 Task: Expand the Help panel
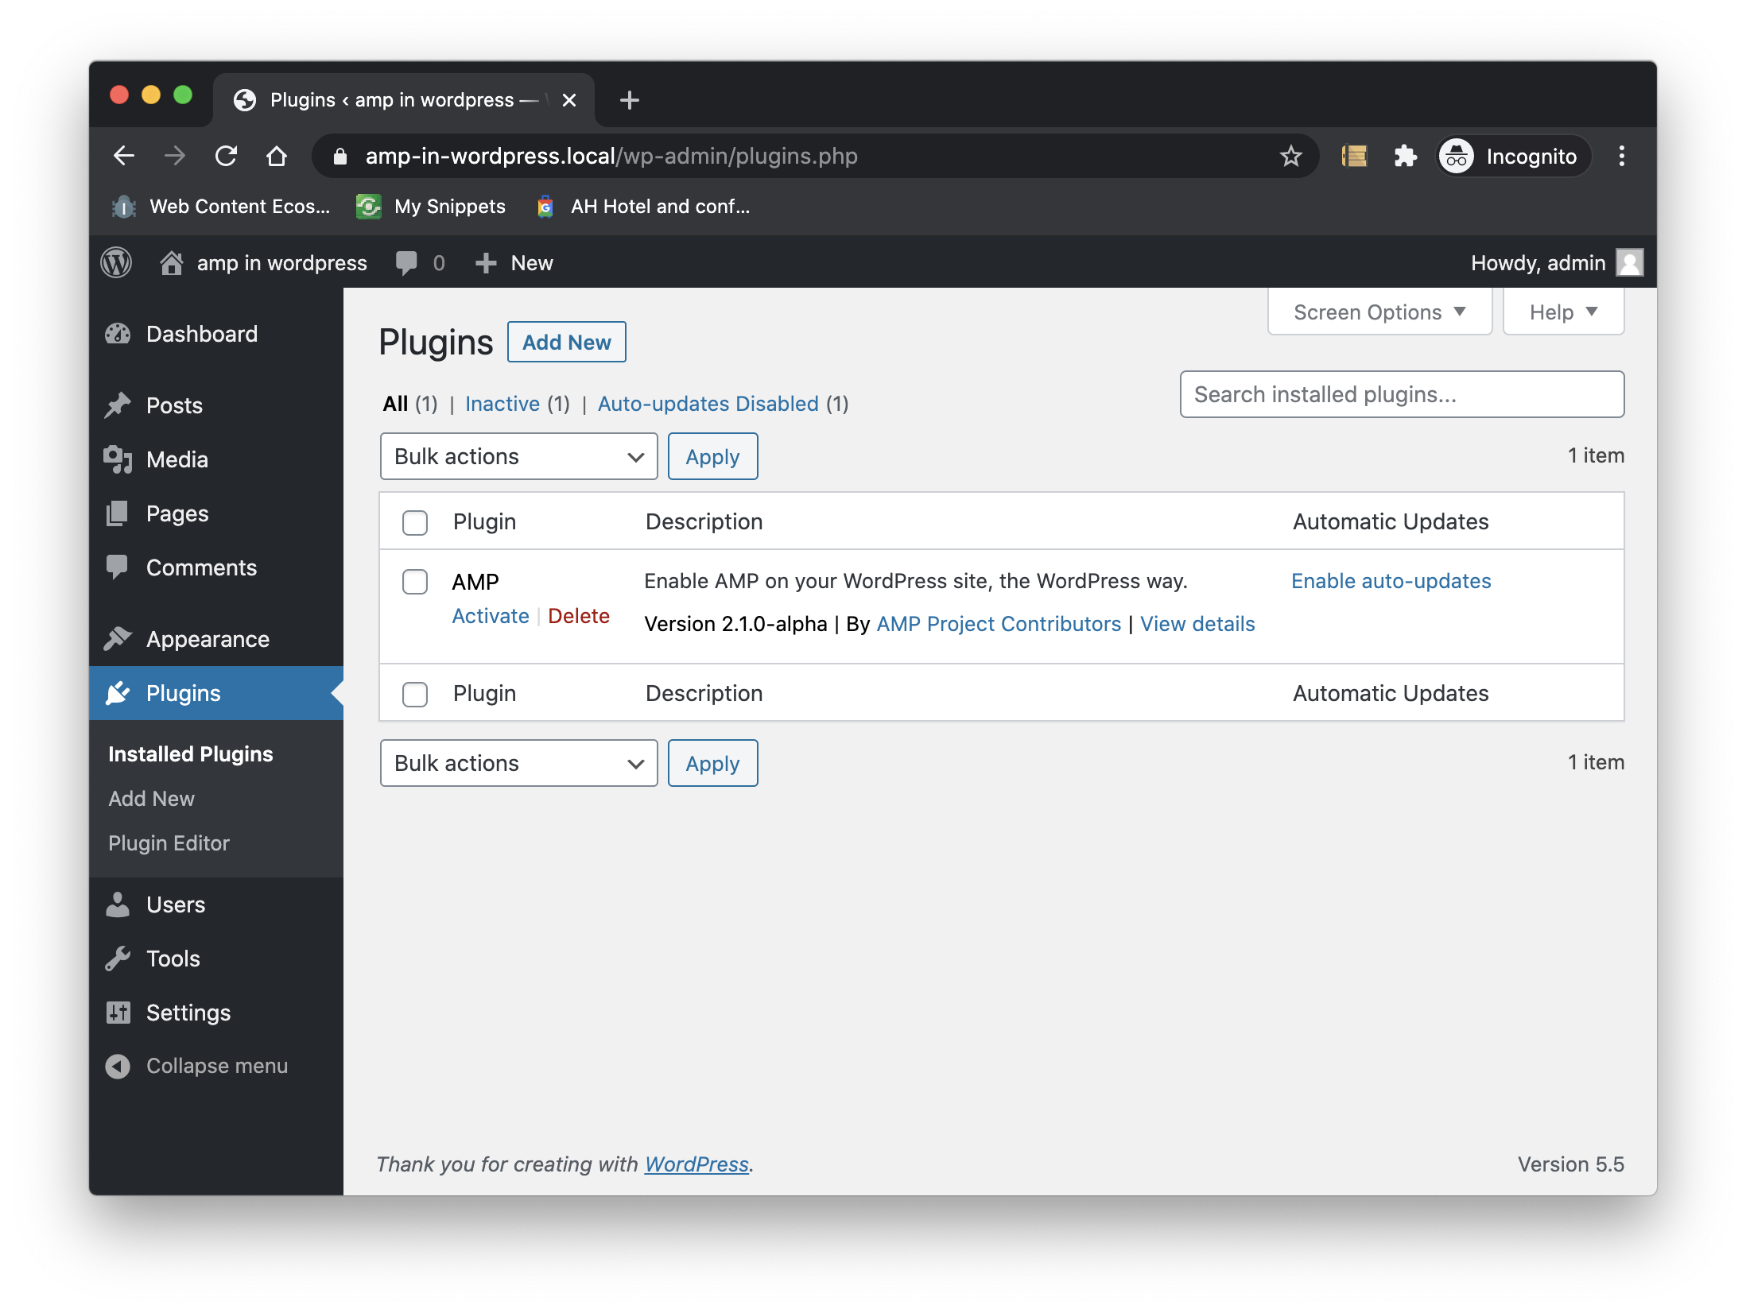tap(1562, 312)
